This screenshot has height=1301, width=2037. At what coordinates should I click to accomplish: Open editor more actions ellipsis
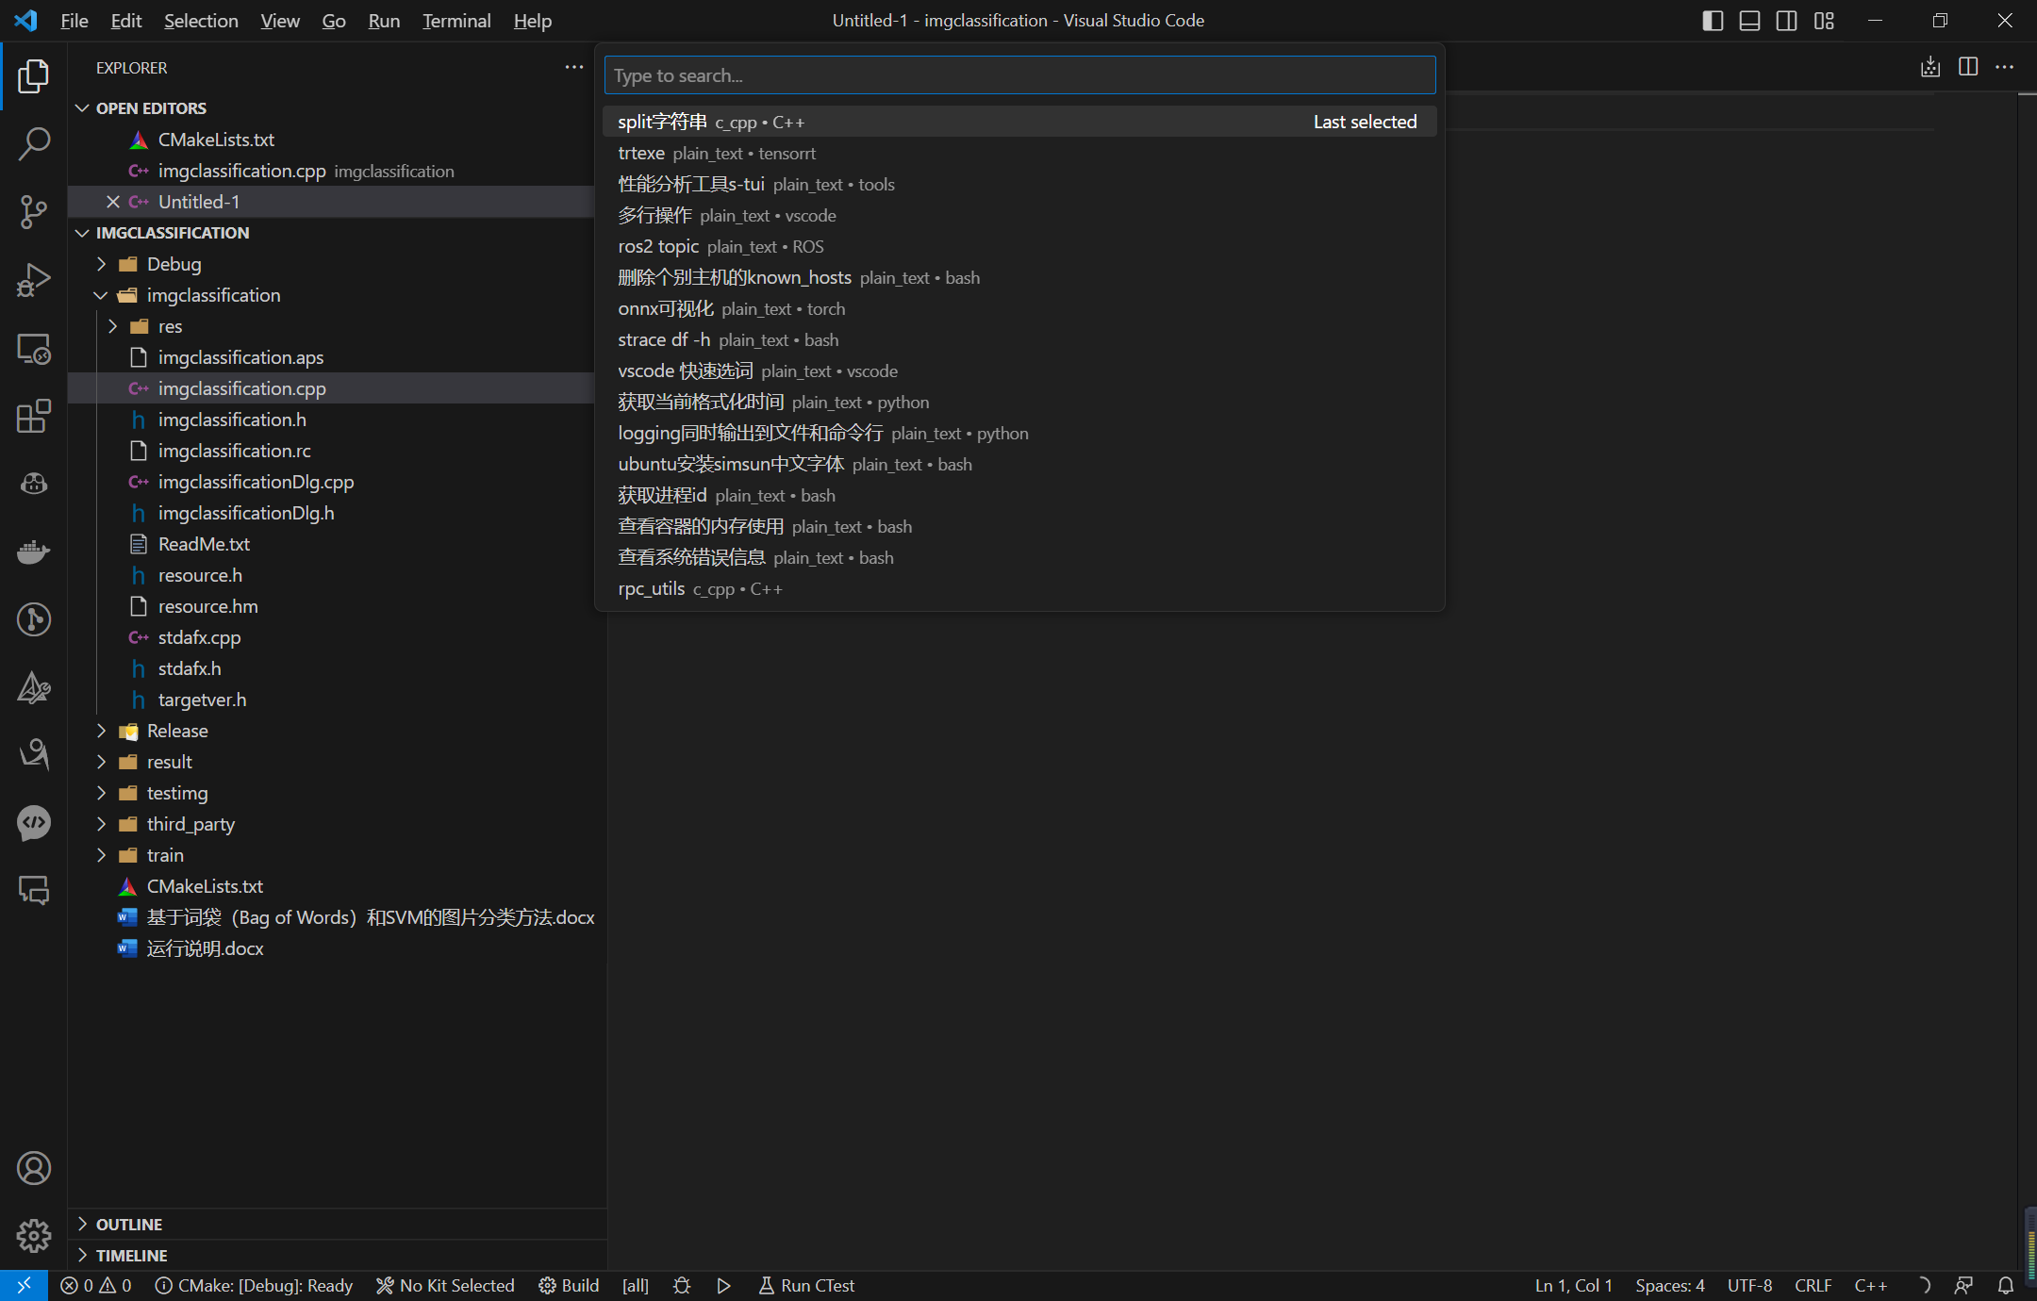(2005, 67)
